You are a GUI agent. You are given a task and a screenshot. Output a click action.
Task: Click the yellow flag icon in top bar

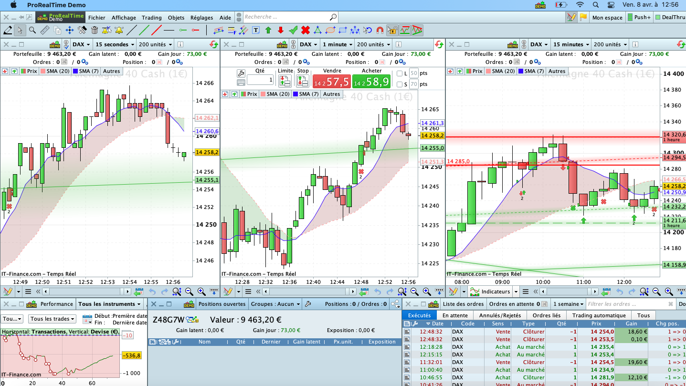(x=583, y=17)
